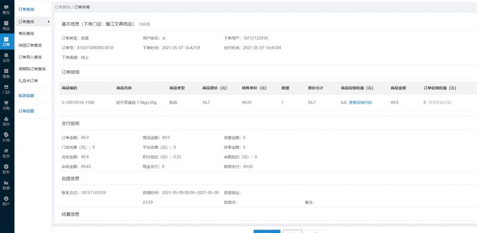Expand arrow beside highlighted 订单查询 submenu item

48,21
